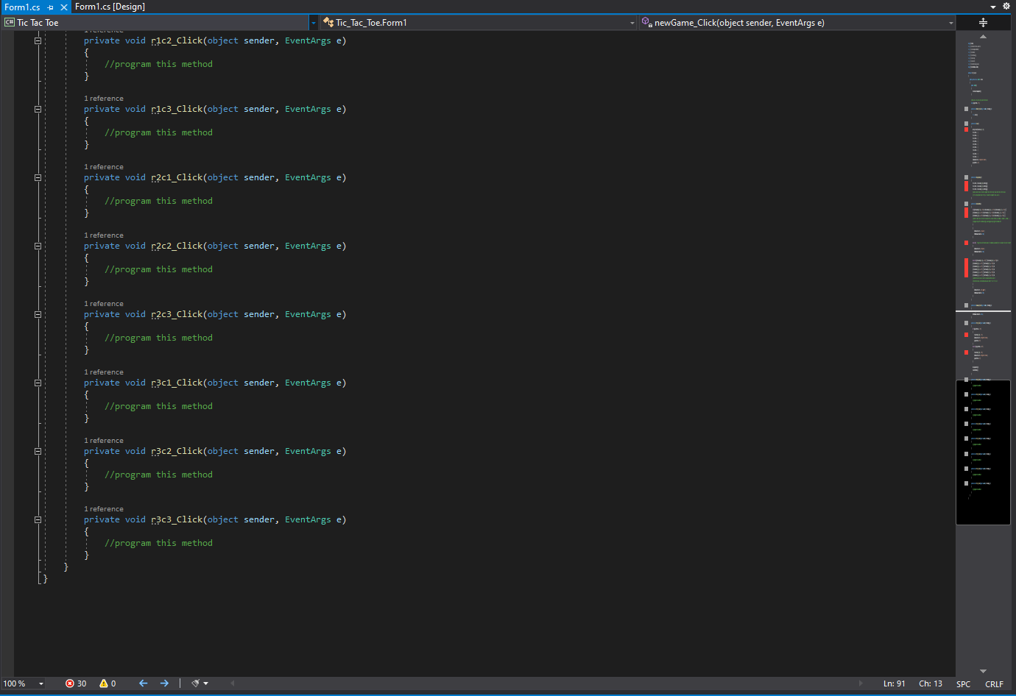Click the r1c3_Click method name
Viewport: 1016px width, 696px height.
click(x=177, y=109)
